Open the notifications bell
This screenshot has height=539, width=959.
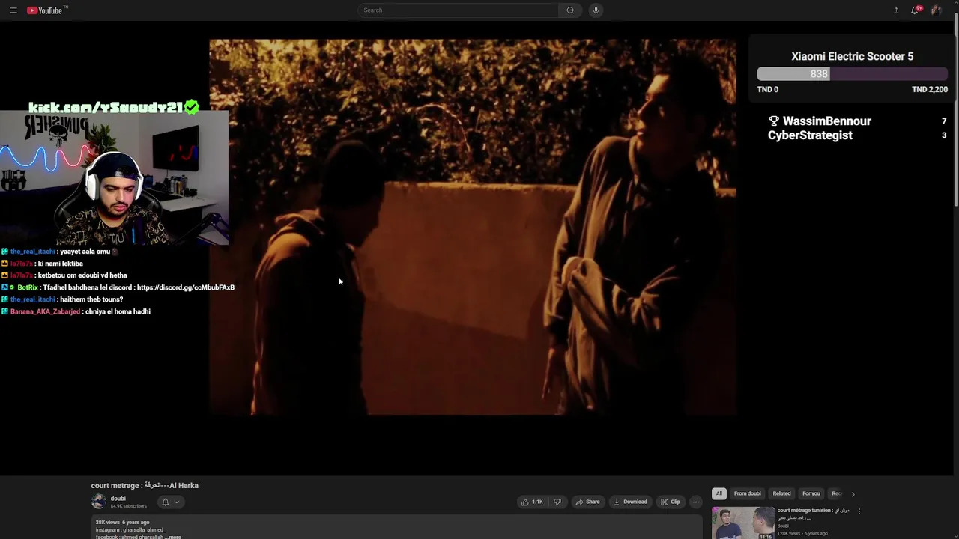coord(915,10)
